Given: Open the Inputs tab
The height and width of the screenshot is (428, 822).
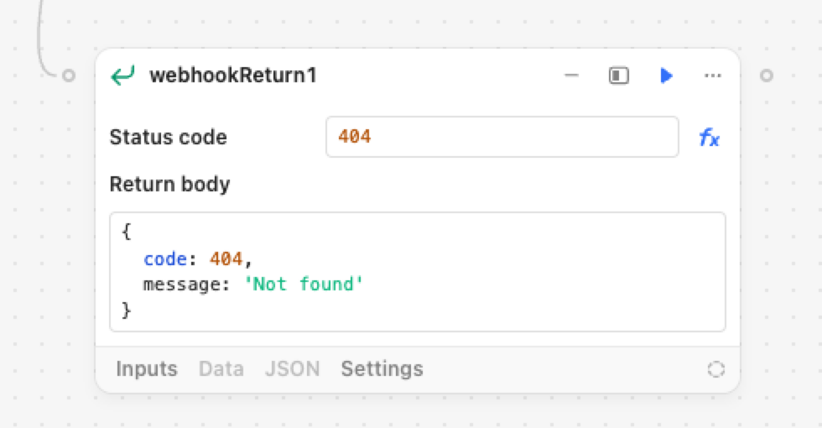Looking at the screenshot, I should click(x=147, y=368).
